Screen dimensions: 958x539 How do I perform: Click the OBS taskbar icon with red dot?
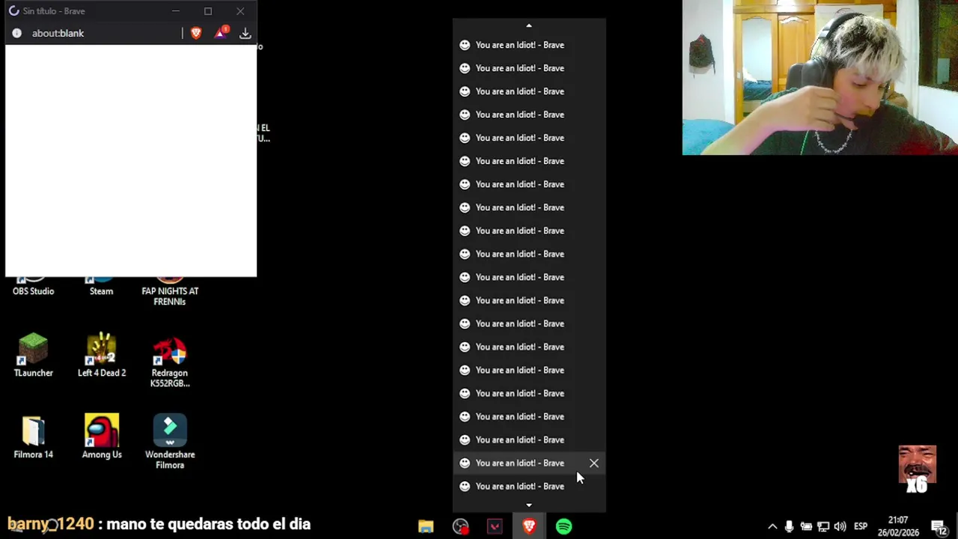click(460, 527)
